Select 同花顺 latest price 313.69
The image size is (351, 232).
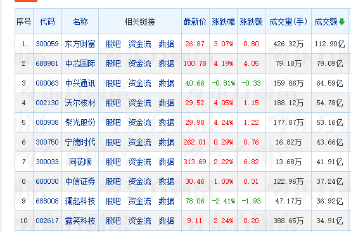click(x=195, y=162)
